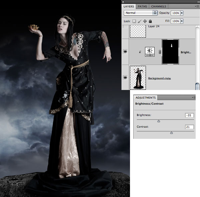Expand the Fill value dropdown arrow
Viewport: 200px width, 197px height.
pos(182,21)
